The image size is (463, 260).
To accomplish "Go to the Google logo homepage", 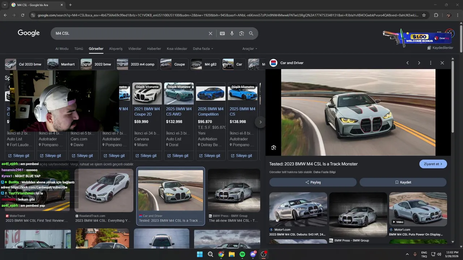I will (x=29, y=33).
